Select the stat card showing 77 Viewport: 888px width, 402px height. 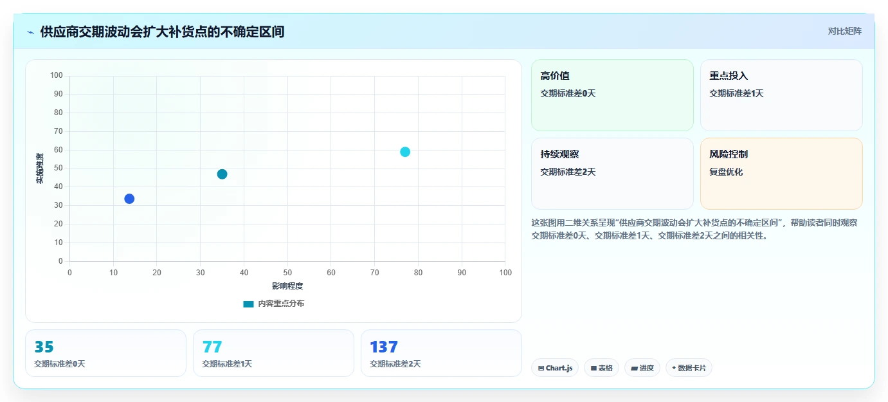click(273, 353)
